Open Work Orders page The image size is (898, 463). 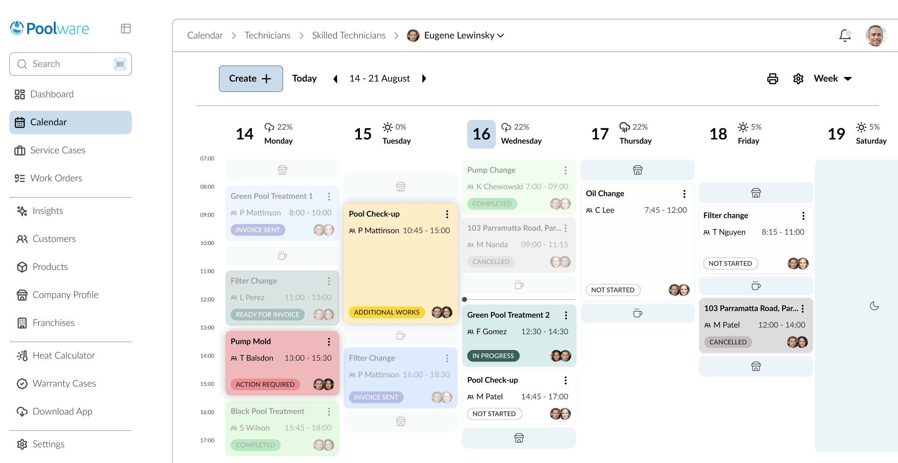coord(70,178)
